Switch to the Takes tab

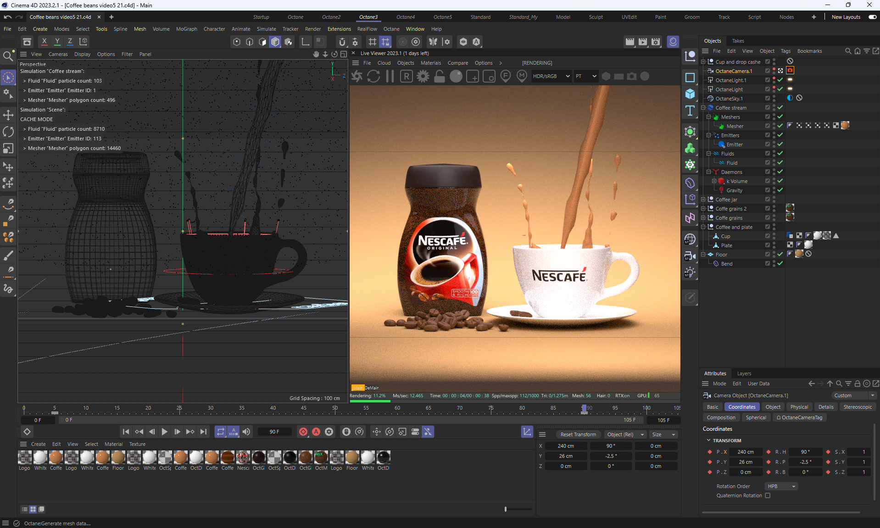tap(738, 41)
